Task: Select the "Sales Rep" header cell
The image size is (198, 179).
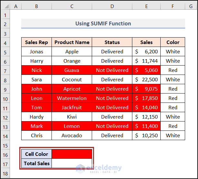Action: 36,42
